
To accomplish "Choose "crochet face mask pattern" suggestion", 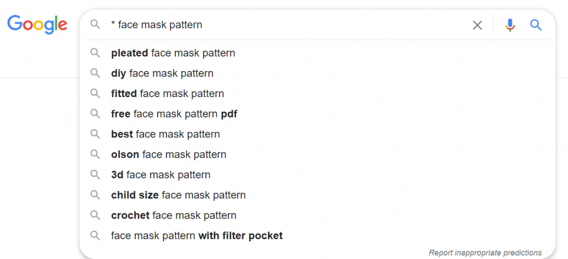I will point(174,215).
